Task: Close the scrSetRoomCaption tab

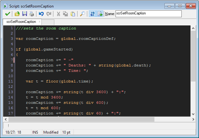Action: (x=40, y=22)
